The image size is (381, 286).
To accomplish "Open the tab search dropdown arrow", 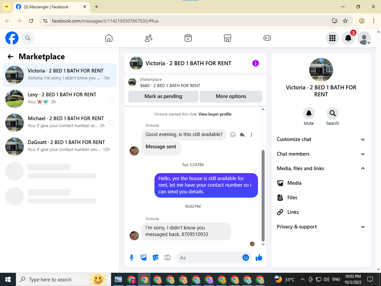I will pyautogui.click(x=7, y=7).
